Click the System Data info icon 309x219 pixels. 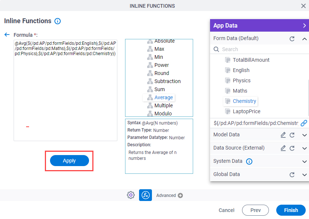coord(249,161)
